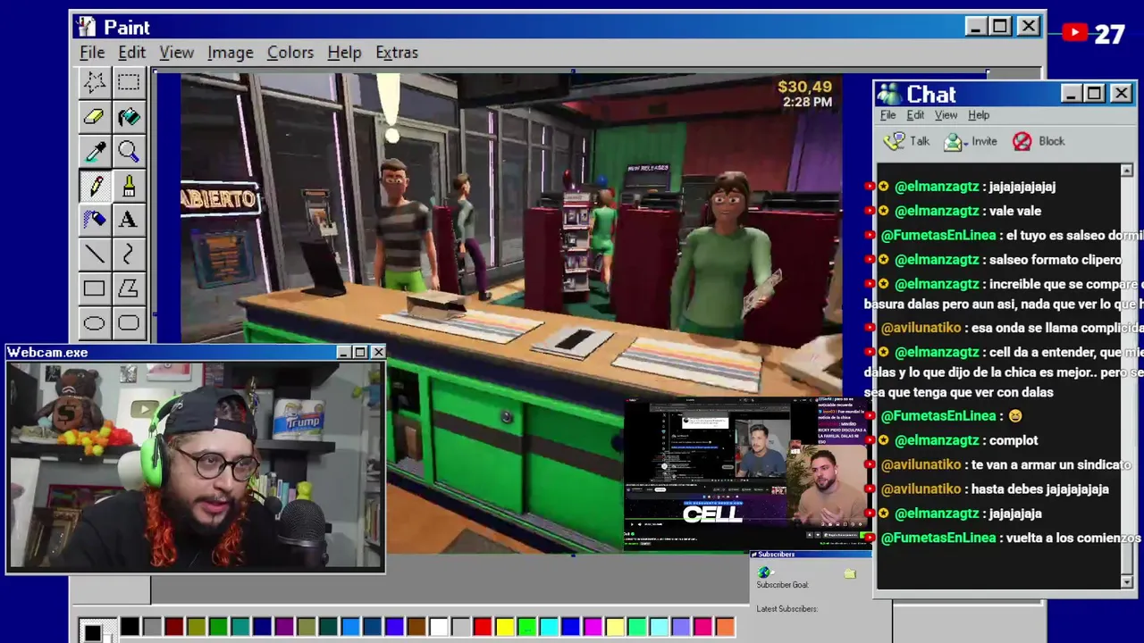Click message 'hasta debes jajajajajaja'
Image resolution: width=1144 pixels, height=643 pixels.
(x=1039, y=489)
